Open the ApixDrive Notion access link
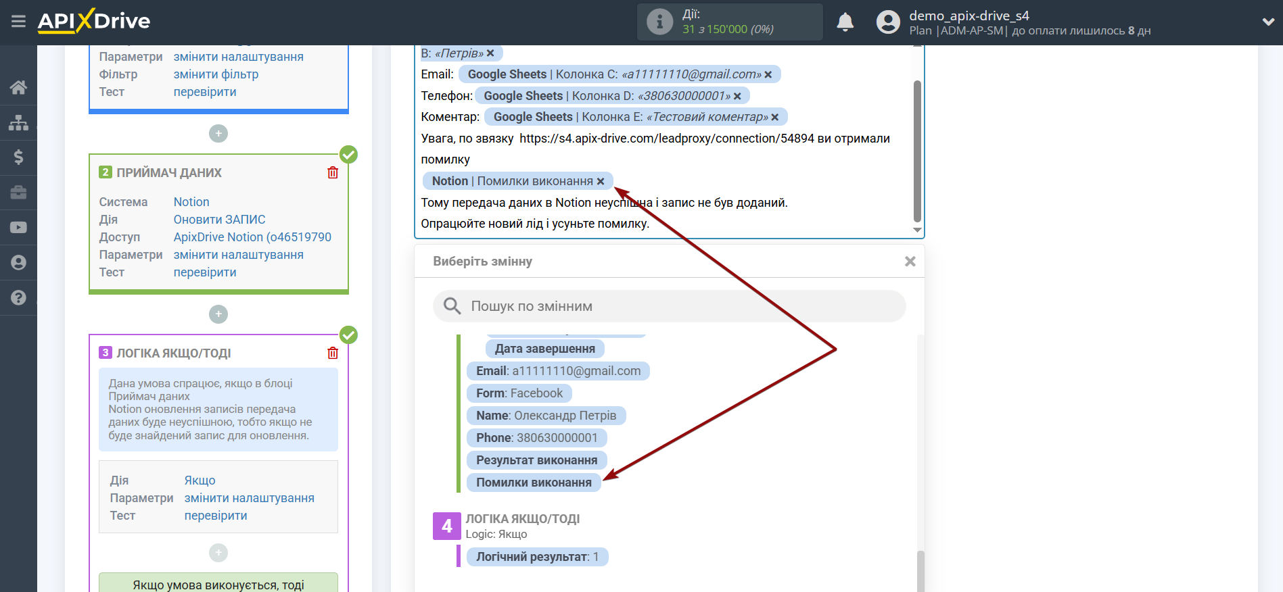1283x592 pixels. coord(252,237)
